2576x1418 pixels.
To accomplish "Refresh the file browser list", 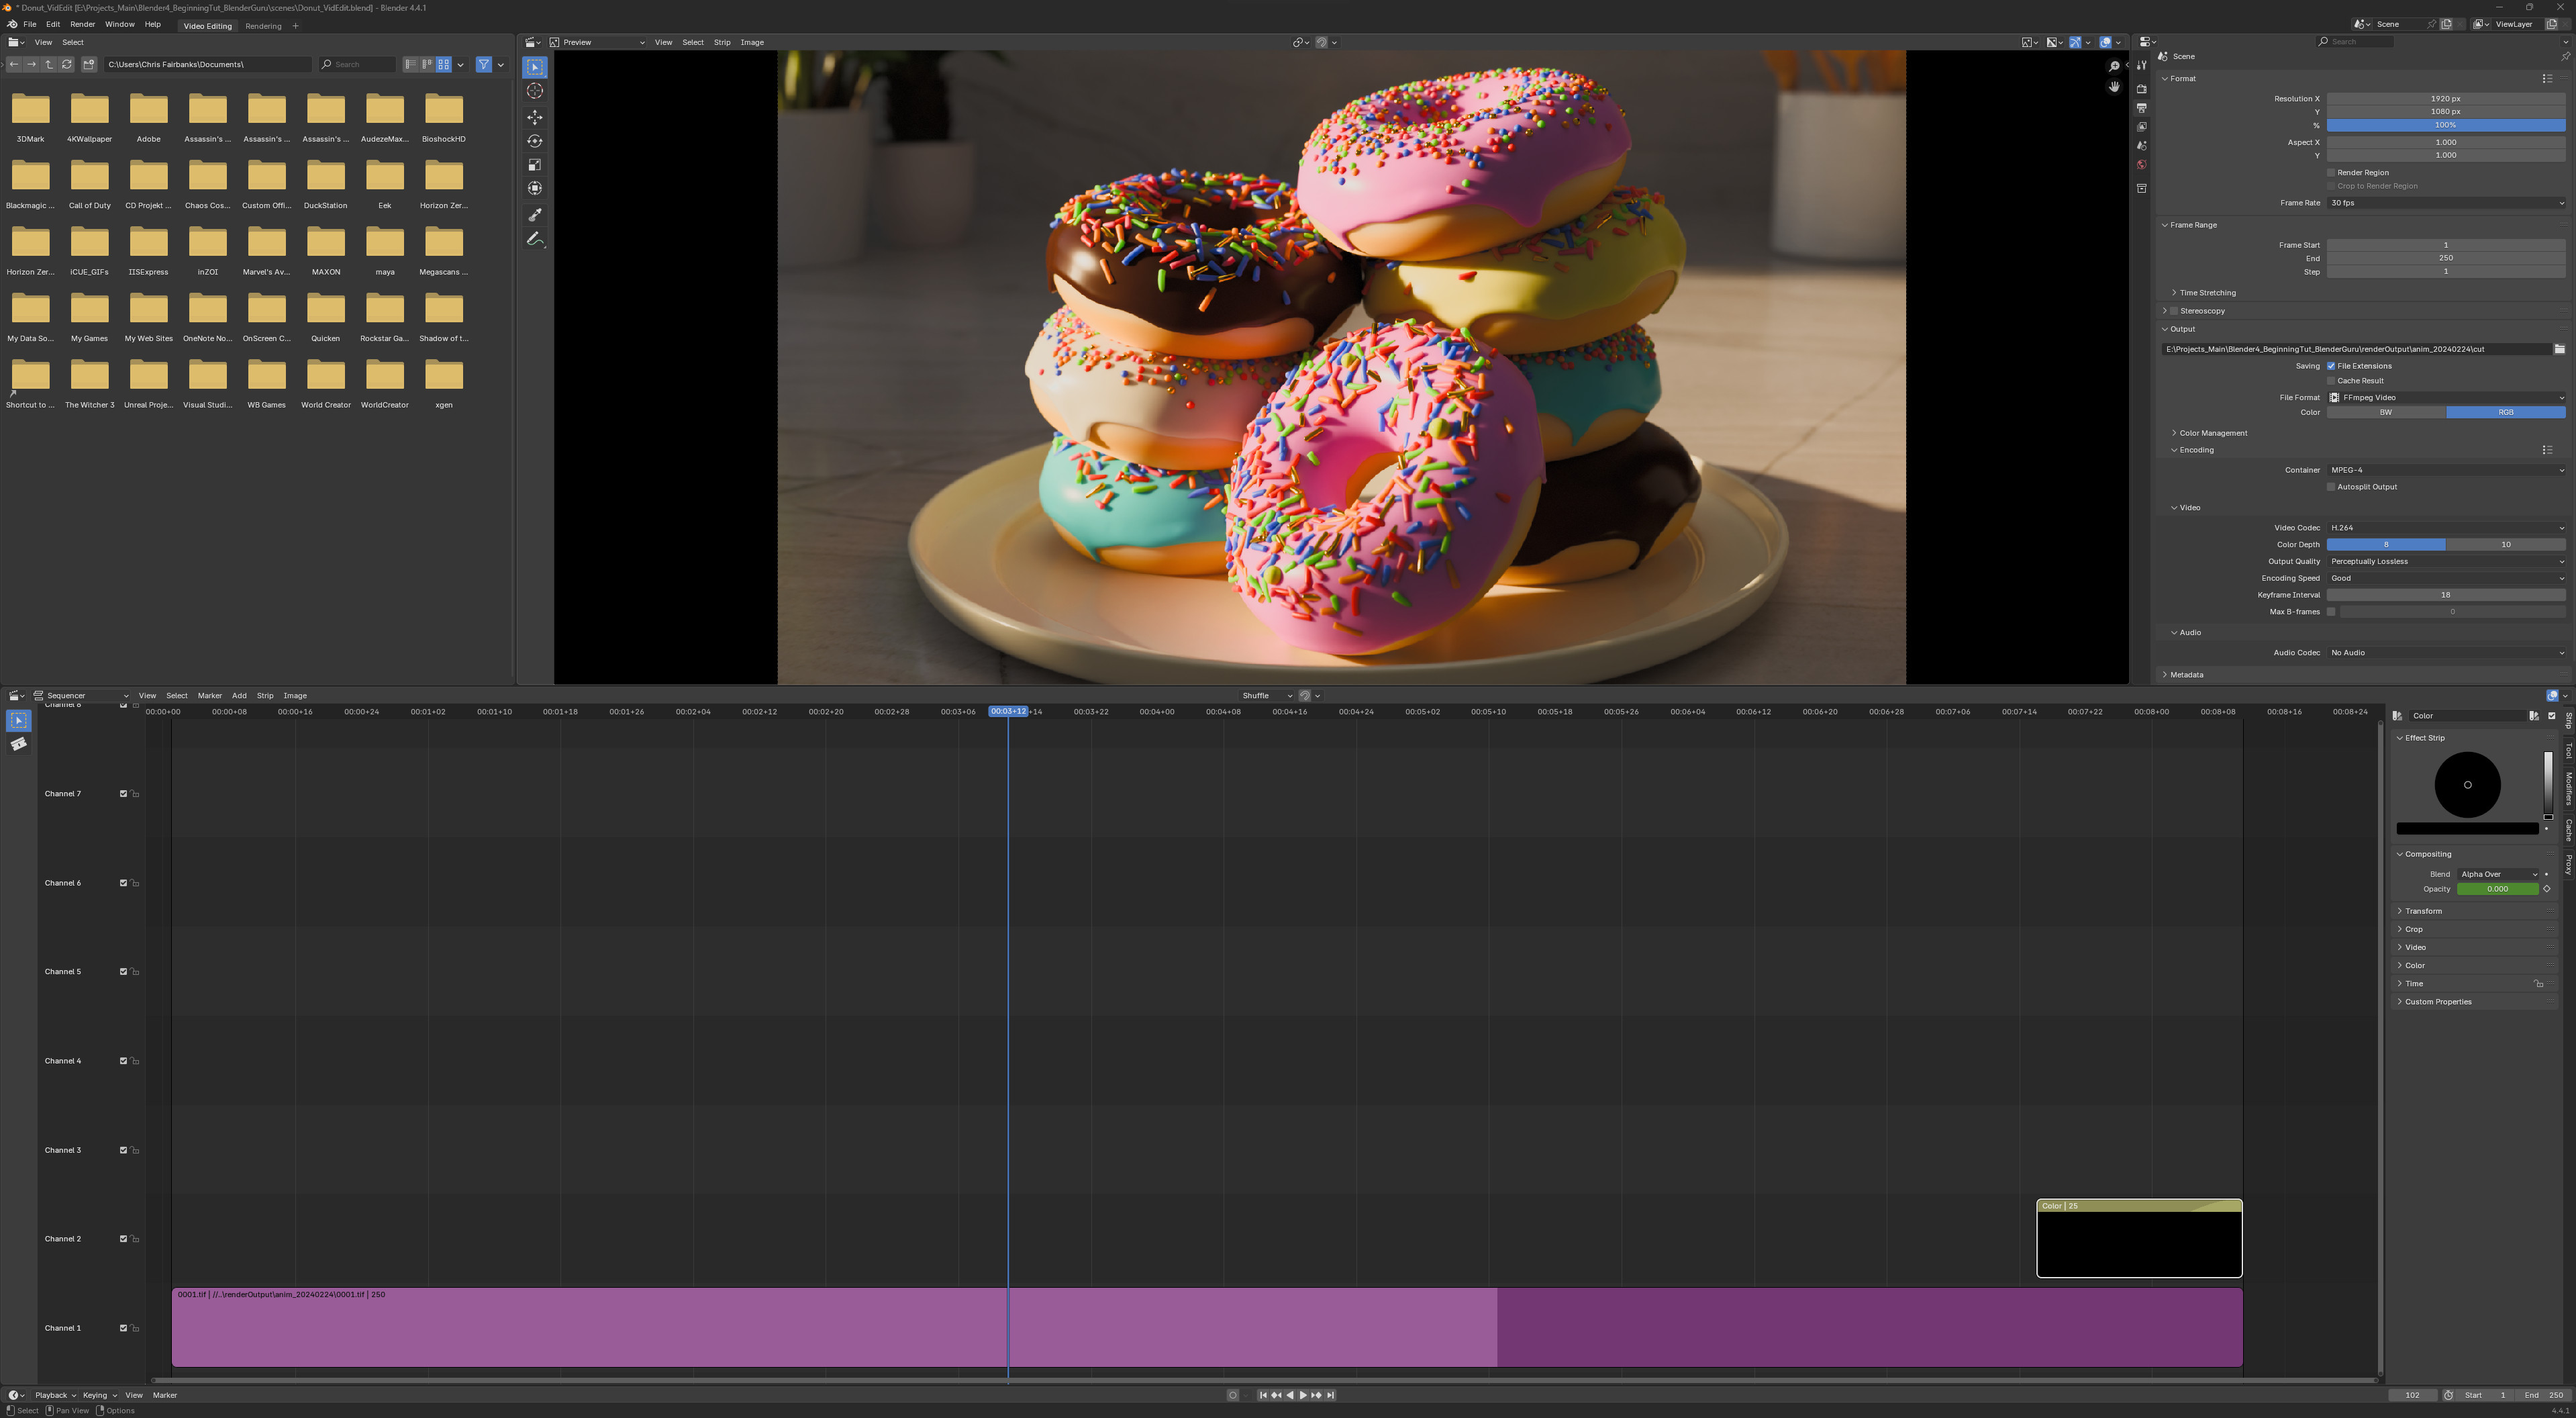I will [x=67, y=64].
